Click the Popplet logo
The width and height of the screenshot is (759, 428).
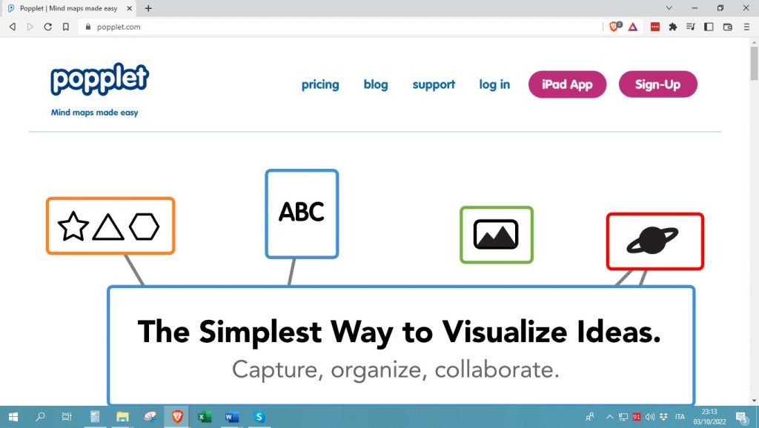(99, 80)
